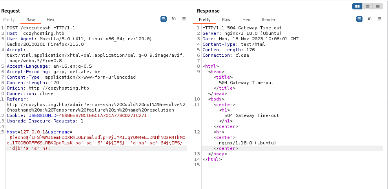This screenshot has height=189, width=388.
Task: Select top-bottom stacked layout icon
Action: click(x=368, y=6)
